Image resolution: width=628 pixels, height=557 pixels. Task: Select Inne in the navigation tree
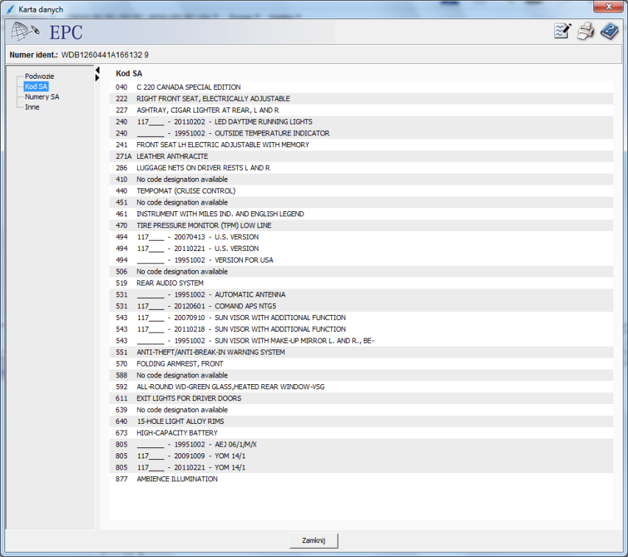tap(32, 107)
